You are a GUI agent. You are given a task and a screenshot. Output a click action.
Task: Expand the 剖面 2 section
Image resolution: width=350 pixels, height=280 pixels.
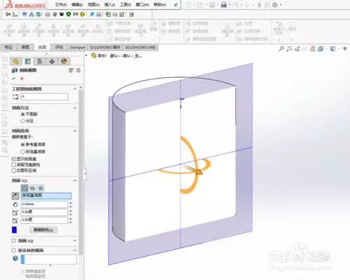pos(75,241)
